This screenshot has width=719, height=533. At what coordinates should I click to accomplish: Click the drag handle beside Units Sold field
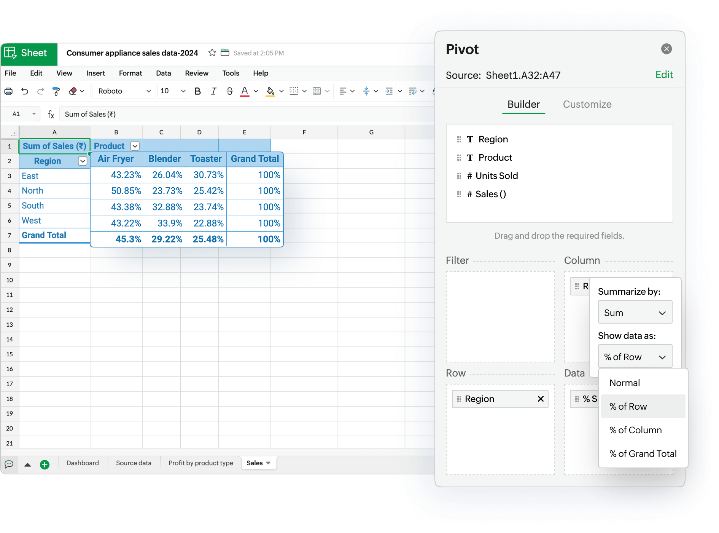click(459, 176)
